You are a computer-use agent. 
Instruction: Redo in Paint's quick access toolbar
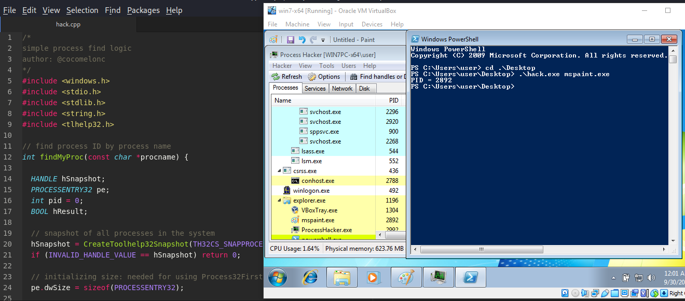click(313, 39)
